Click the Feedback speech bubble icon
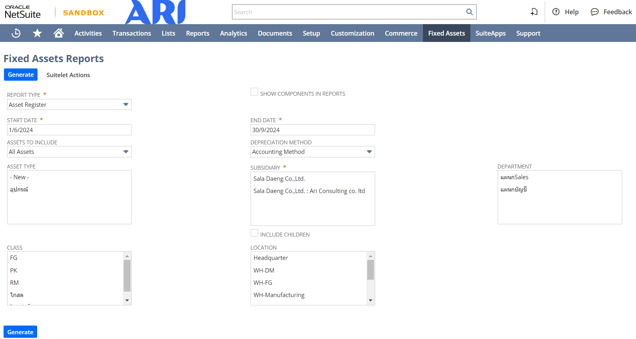This screenshot has height=339, width=636. click(594, 12)
